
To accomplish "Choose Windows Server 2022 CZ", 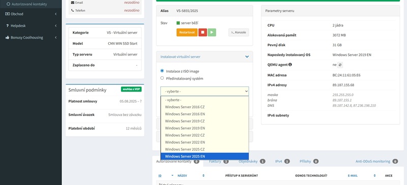I will [x=205, y=135].
